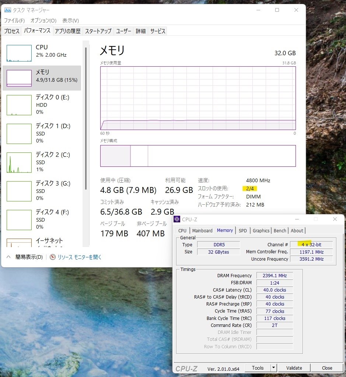Maximize the Task Manager window
Screen dimensions: 346x377
[277, 10]
